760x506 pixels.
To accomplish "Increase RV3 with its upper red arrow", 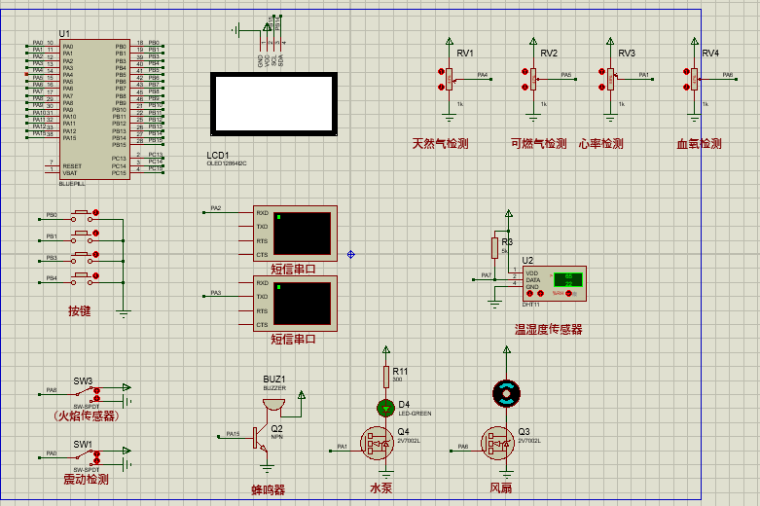I will point(602,72).
